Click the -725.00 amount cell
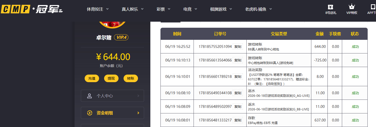Screen dimensions: 376x127 point(320,60)
